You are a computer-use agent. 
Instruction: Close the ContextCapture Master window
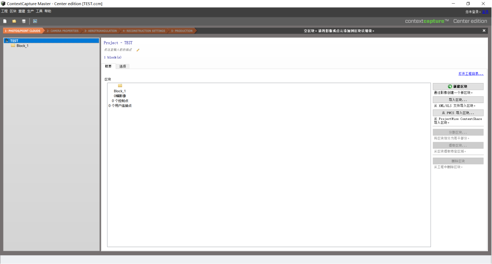point(483,4)
